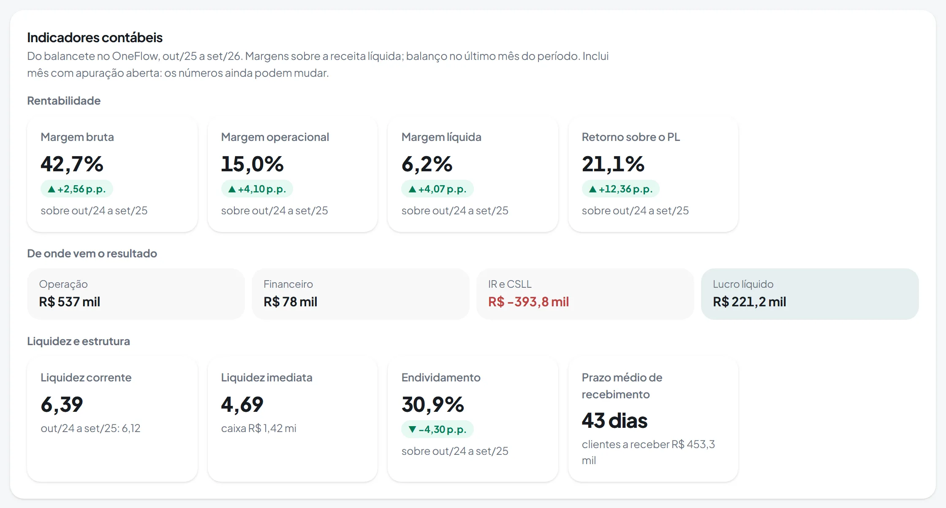Image resolution: width=946 pixels, height=508 pixels.
Task: Click sobre out/24 a set/25 under Margem bruta
Action: point(94,211)
